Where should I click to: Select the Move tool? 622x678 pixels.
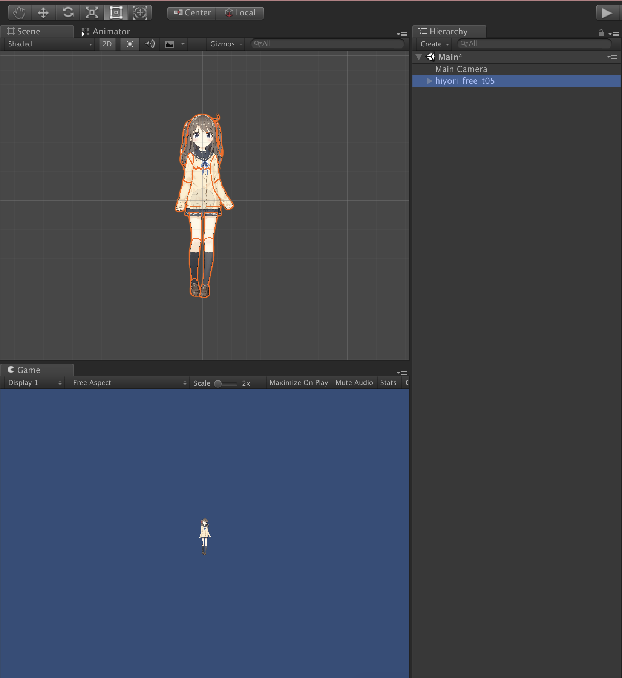(43, 12)
